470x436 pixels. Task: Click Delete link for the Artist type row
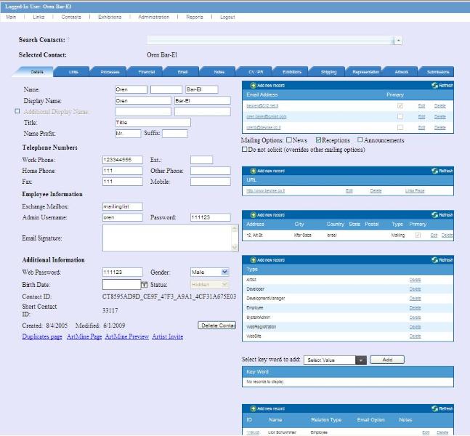click(x=415, y=280)
